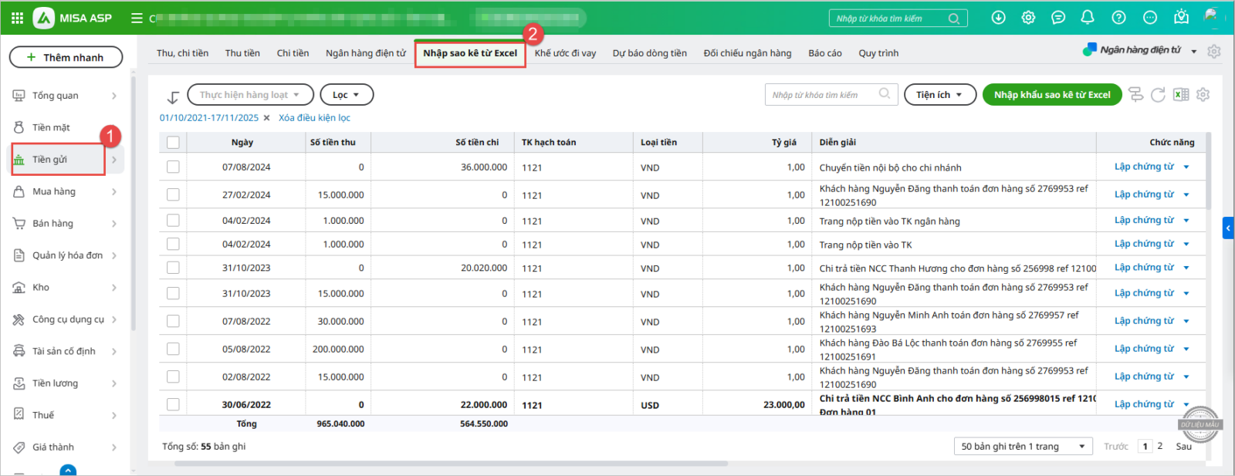Screen dimensions: 1235x476
Task: Click the help question mark icon
Action: tap(1118, 18)
